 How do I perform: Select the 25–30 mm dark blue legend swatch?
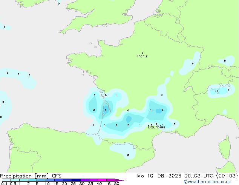pyautogui.click(x=76, y=180)
